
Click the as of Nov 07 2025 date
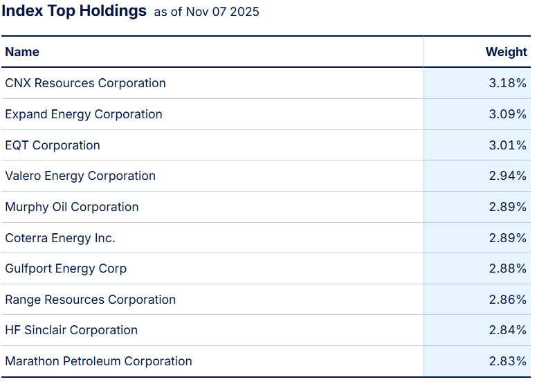click(206, 12)
